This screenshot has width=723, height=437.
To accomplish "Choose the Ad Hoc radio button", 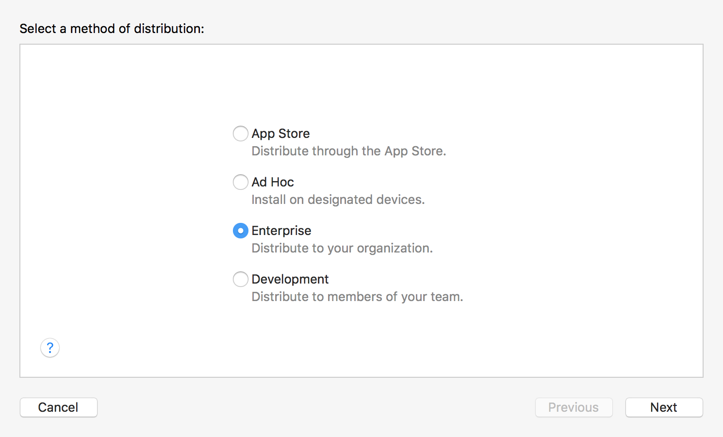I will pos(241,182).
